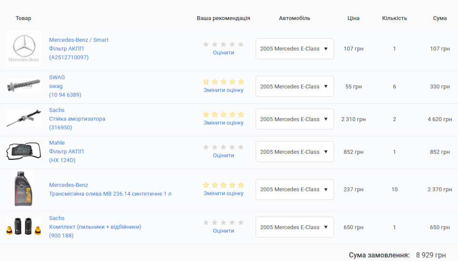
Task: Set transmission oil rating to fifth star
Action: (241, 185)
